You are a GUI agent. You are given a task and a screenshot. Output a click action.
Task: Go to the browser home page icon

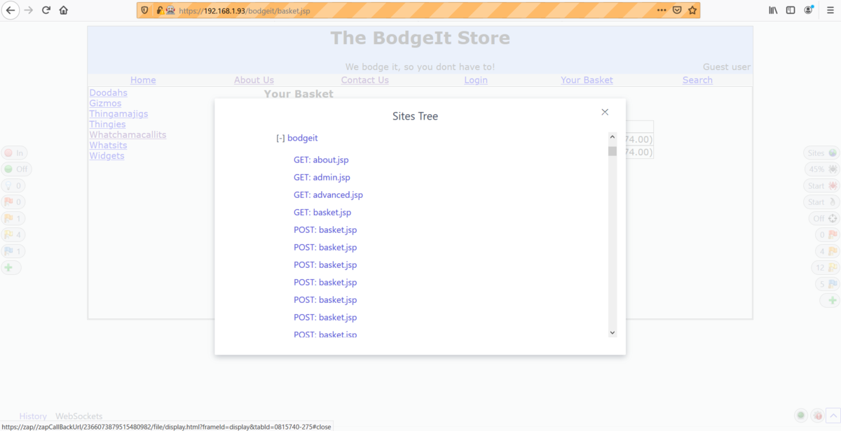tap(64, 10)
